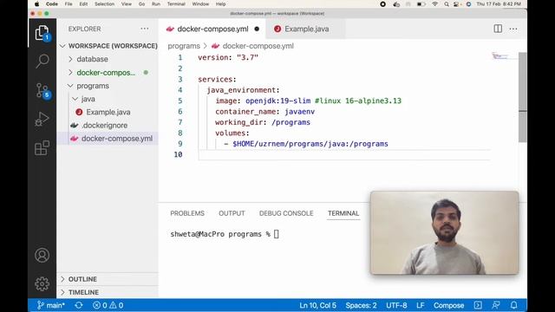Image resolution: width=555 pixels, height=312 pixels.
Task: Open editor More Actions ellipsis
Action: tap(513, 29)
